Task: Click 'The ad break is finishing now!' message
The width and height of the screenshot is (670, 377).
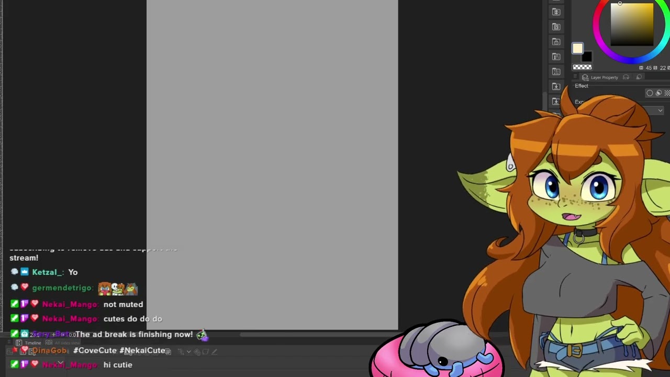Action: (x=134, y=334)
